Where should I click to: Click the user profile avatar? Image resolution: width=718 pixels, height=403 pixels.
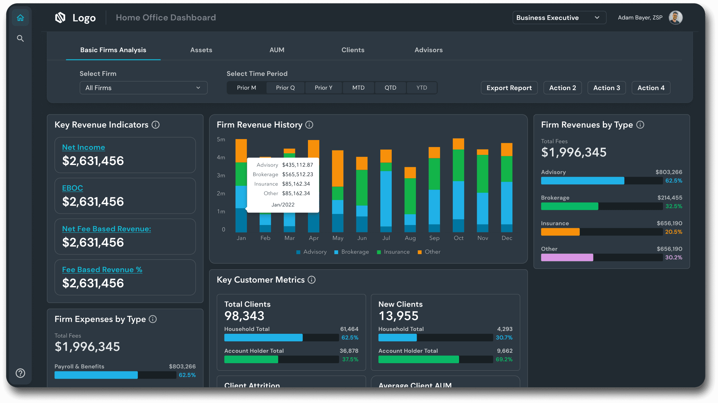[676, 18]
